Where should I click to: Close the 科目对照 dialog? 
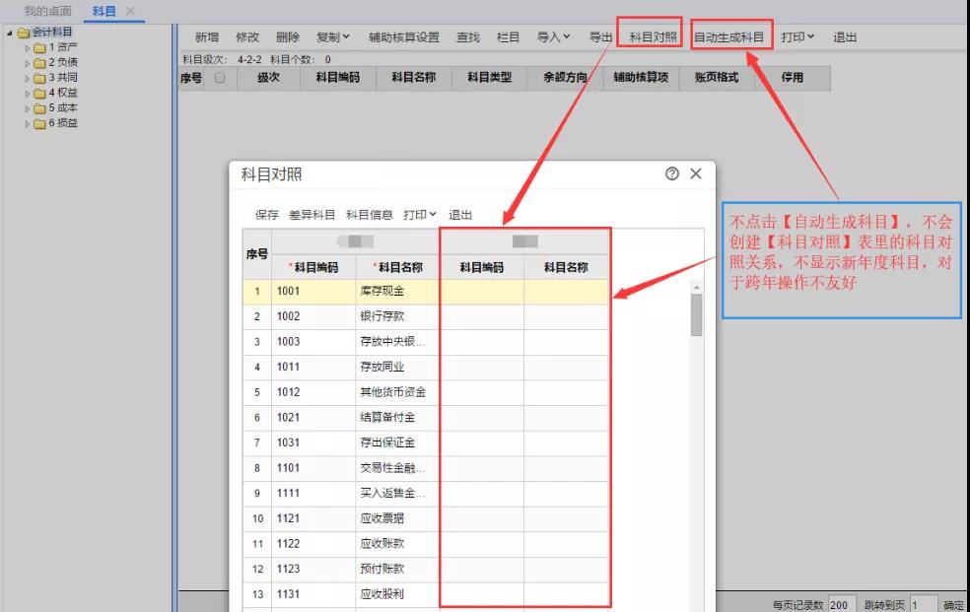[x=696, y=173]
